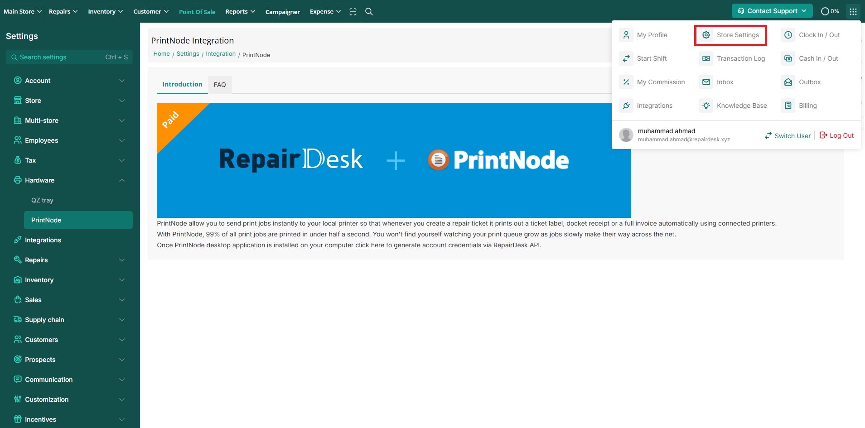This screenshot has height=428, width=865.
Task: Switch to the FAQ tab
Action: point(220,85)
